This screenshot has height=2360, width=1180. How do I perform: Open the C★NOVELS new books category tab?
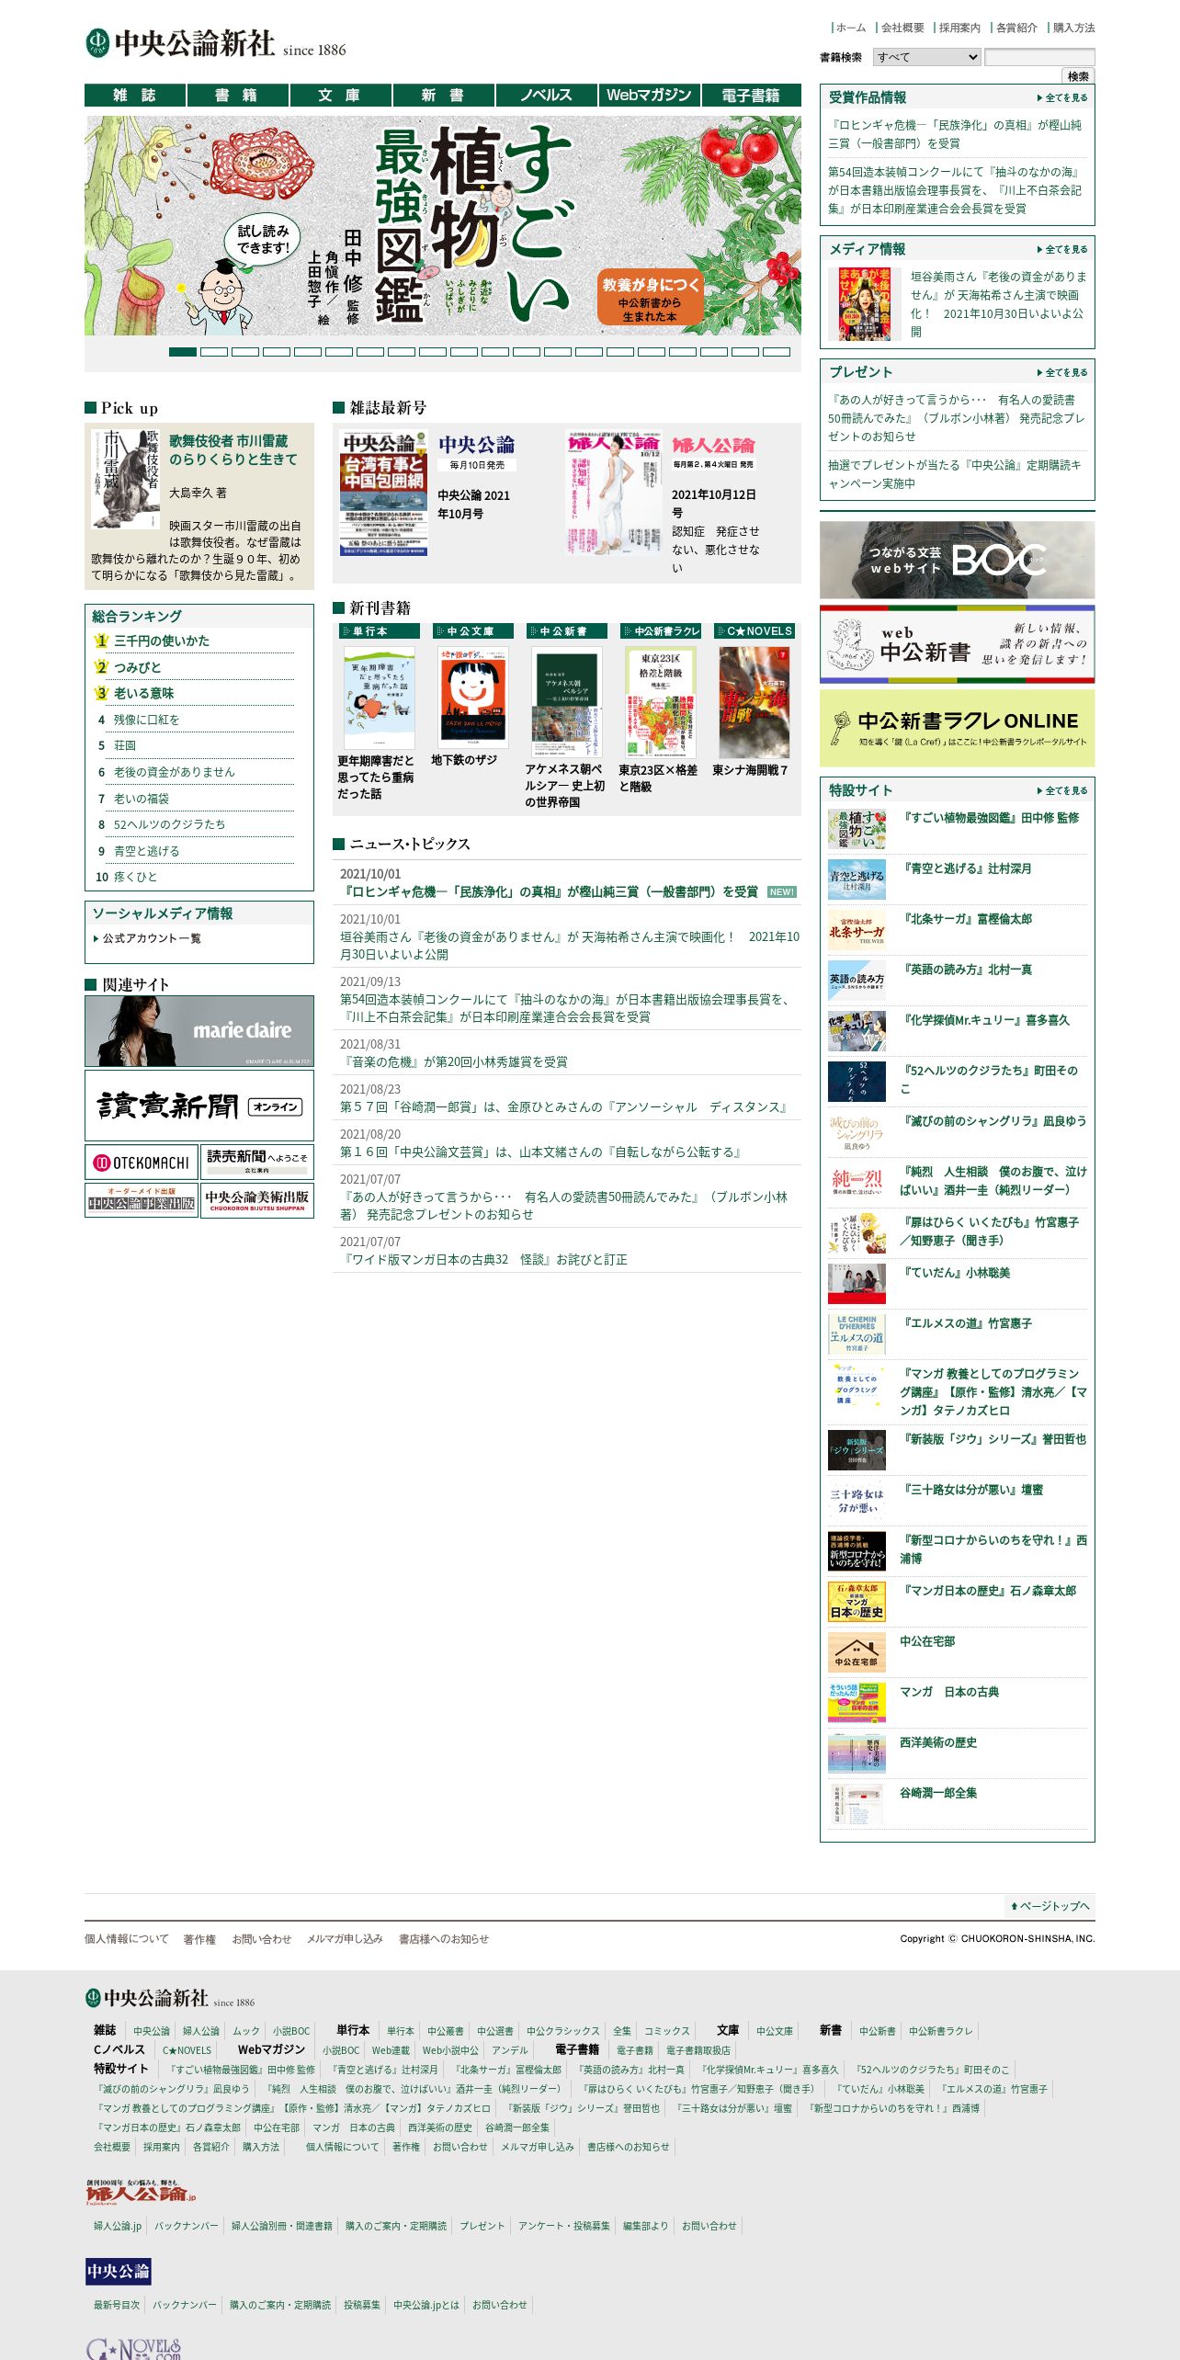point(755,631)
